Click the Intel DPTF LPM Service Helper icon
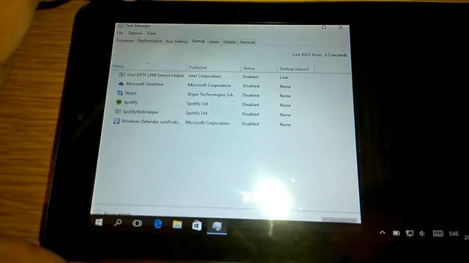The height and width of the screenshot is (263, 469). click(x=122, y=75)
